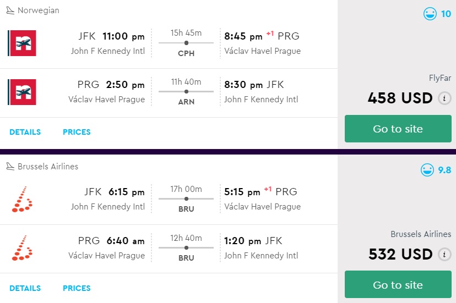The width and height of the screenshot is (456, 303).
Task: Click Norwegian logo on PRG return flight
Action: (22, 92)
